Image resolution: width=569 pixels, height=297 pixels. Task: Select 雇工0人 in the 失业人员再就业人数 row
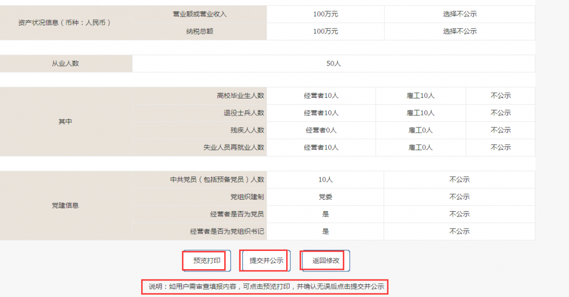(x=420, y=147)
